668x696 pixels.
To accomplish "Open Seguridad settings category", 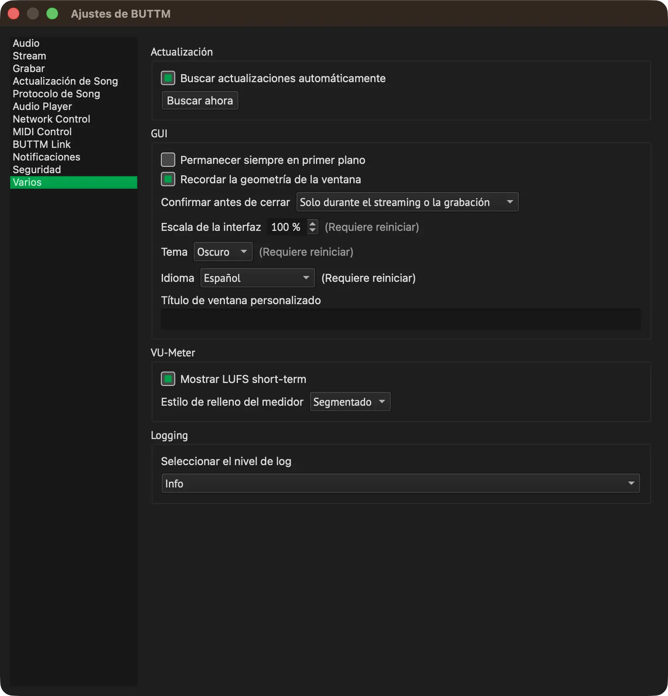I will [x=74, y=170].
